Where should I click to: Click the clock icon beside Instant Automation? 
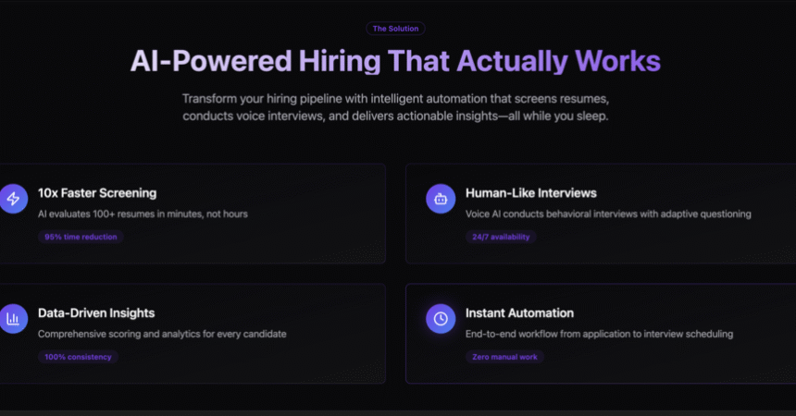(441, 319)
